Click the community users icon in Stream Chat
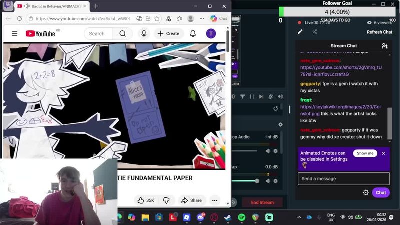Screen dimensions: 400x225 [384, 46]
